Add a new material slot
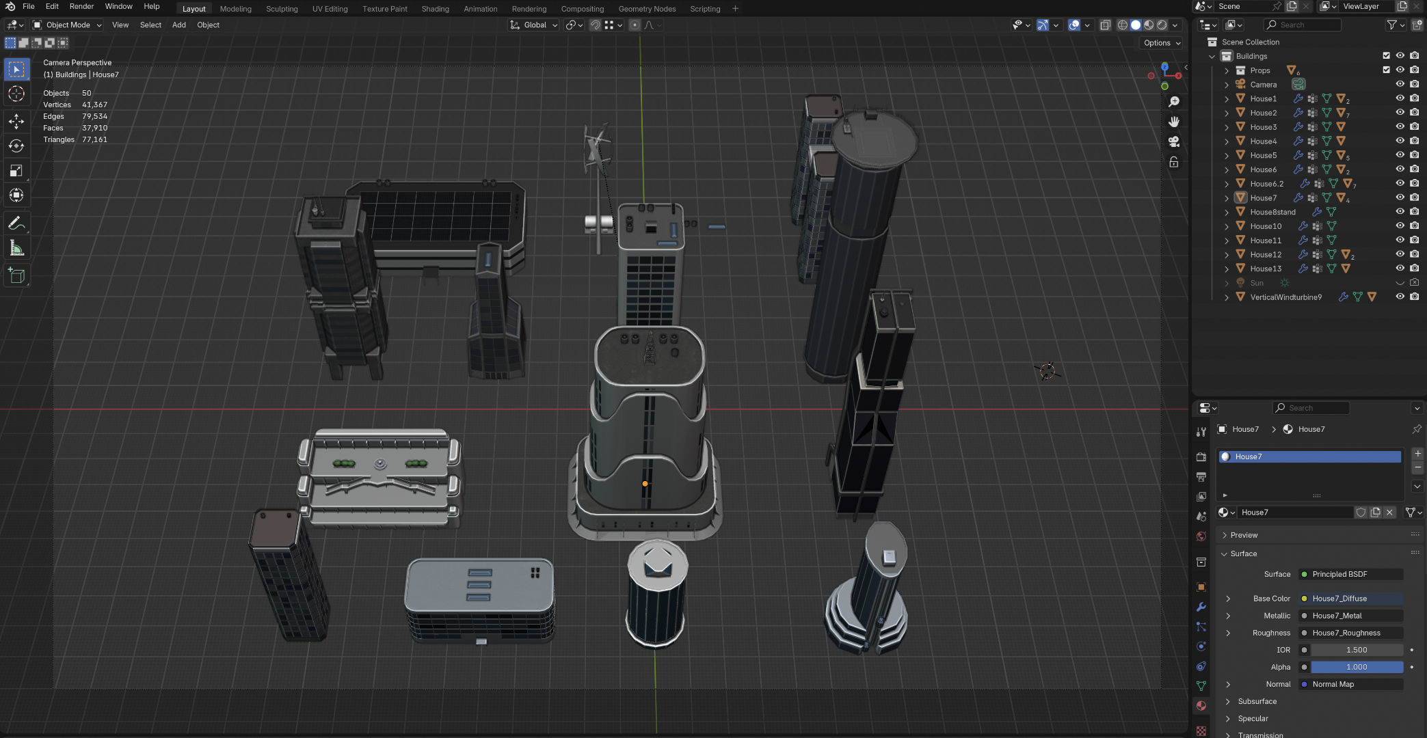Screen dimensions: 1427x738 (x=1417, y=454)
